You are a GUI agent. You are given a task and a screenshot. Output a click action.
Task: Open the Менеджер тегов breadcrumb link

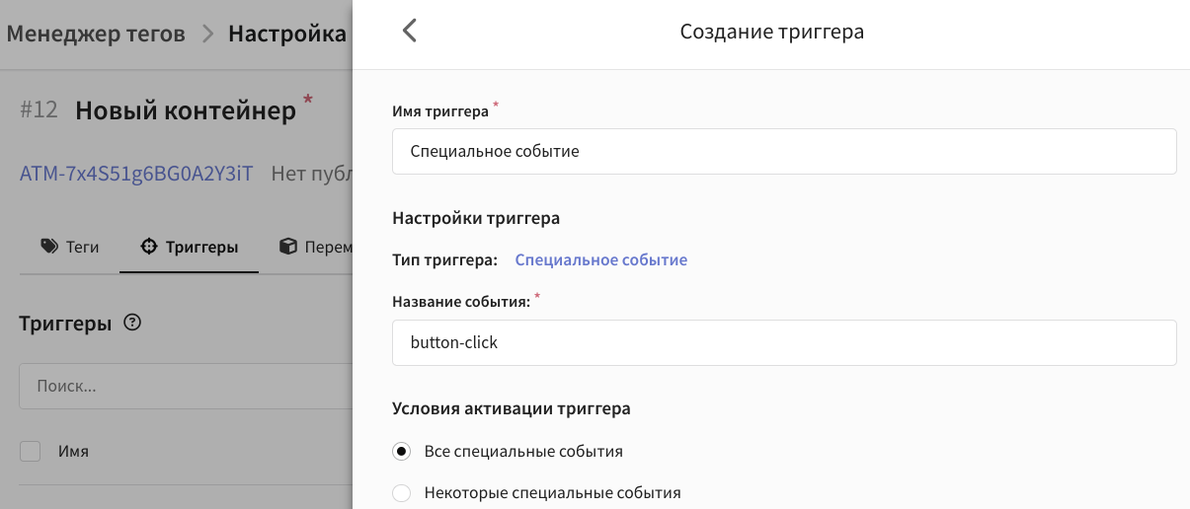pos(96,35)
